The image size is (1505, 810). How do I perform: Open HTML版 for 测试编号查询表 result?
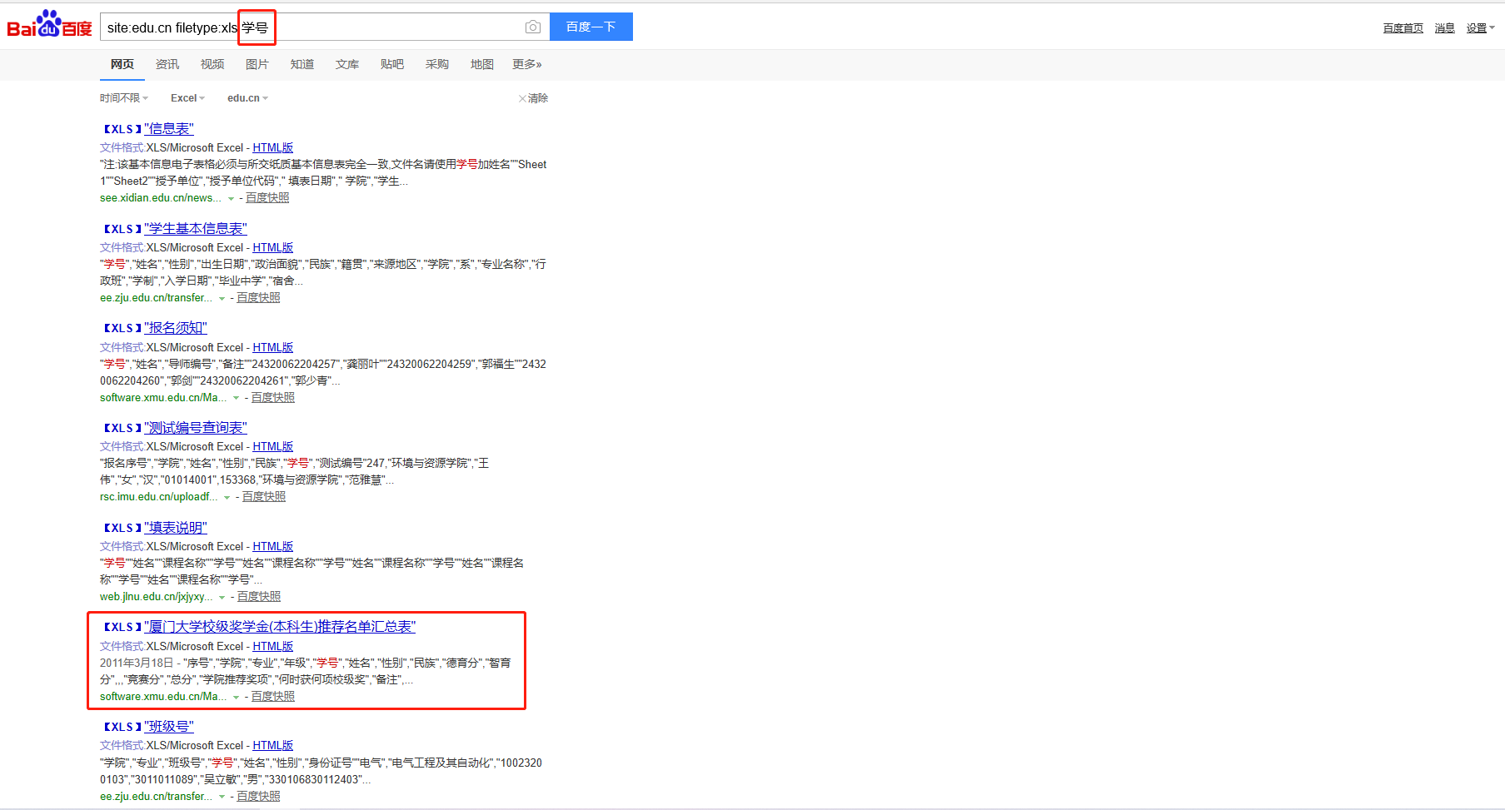coord(273,447)
